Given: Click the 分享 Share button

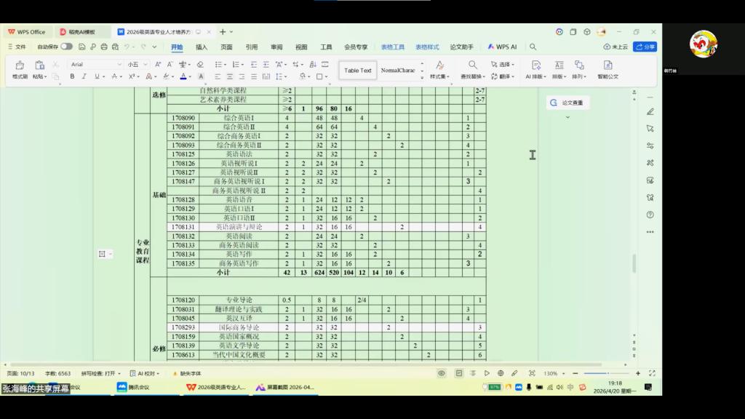Looking at the screenshot, I should pyautogui.click(x=645, y=47).
